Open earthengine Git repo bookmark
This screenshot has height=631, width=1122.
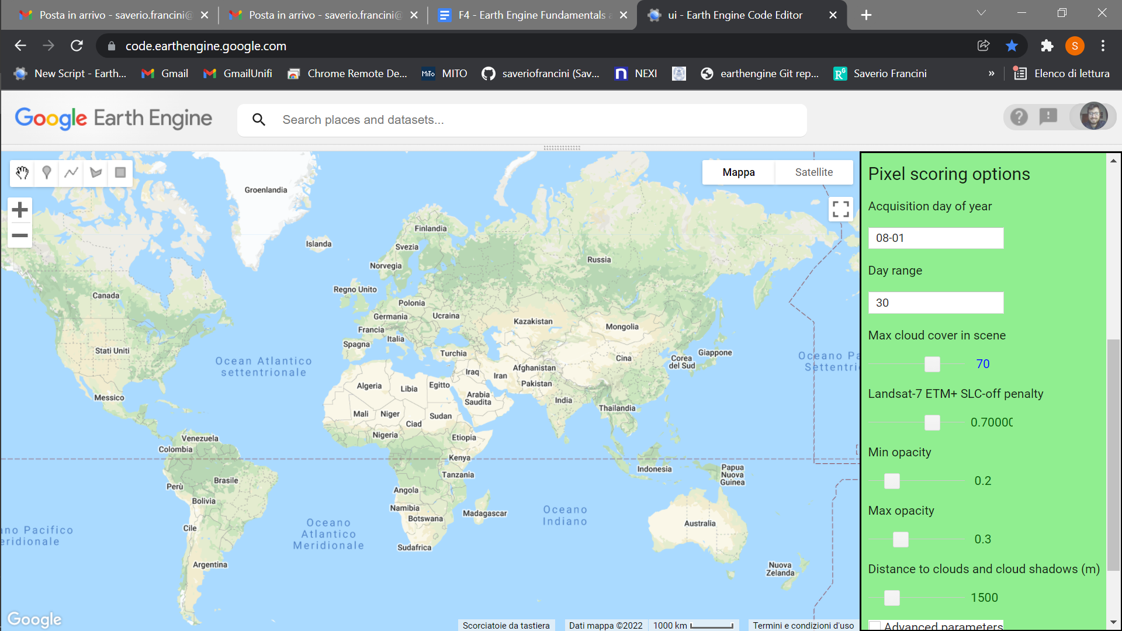point(760,74)
